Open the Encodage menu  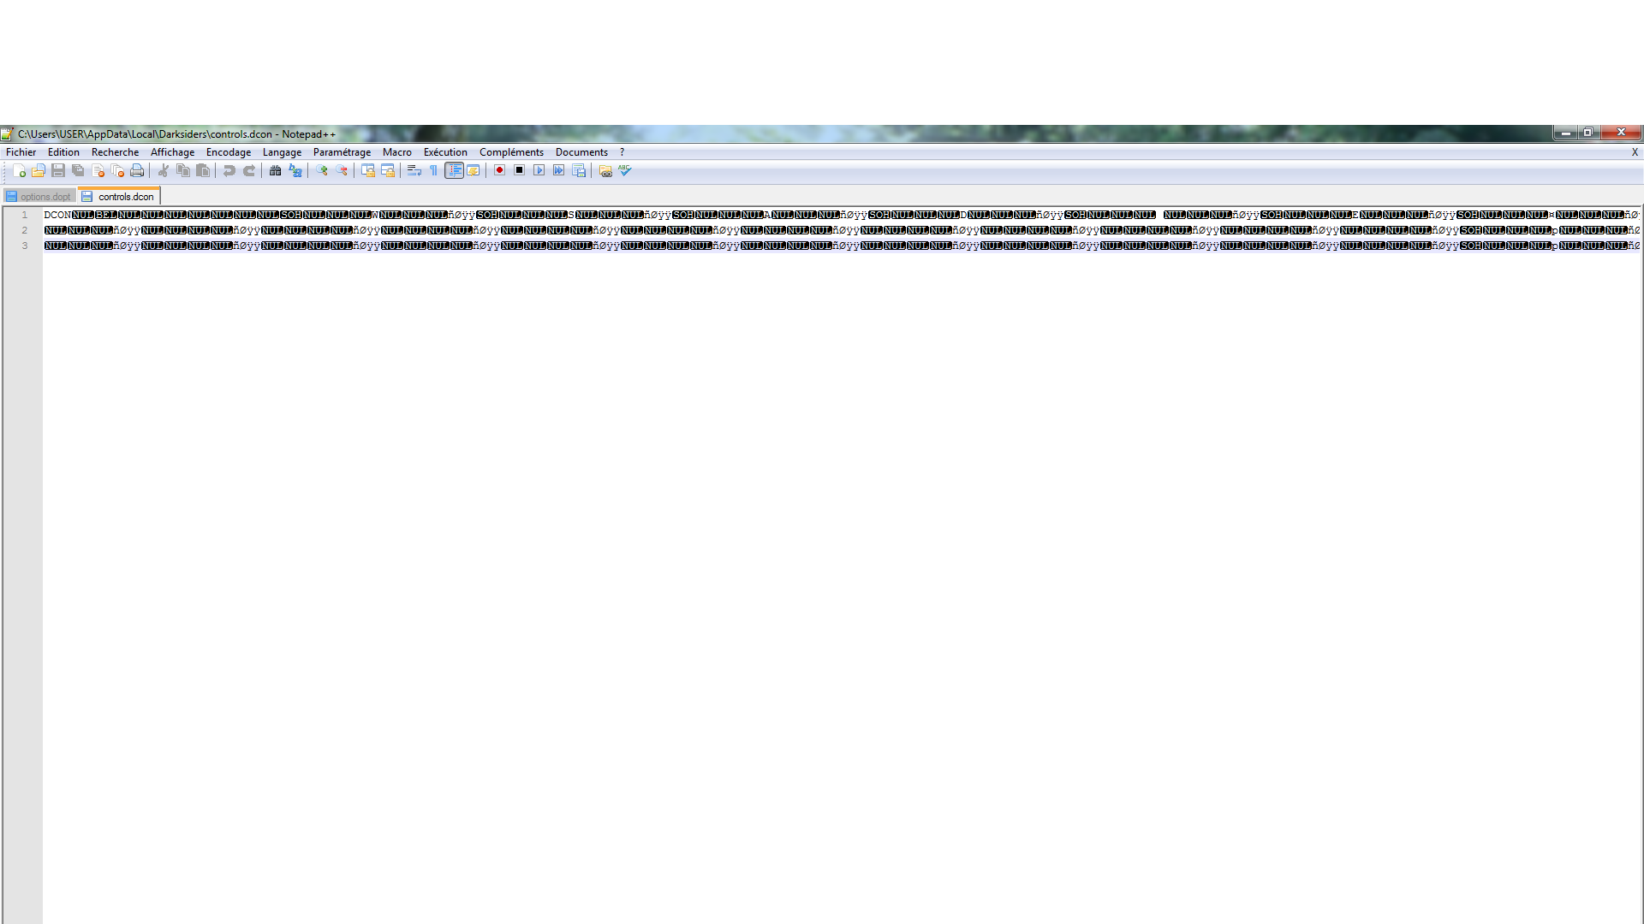(229, 152)
